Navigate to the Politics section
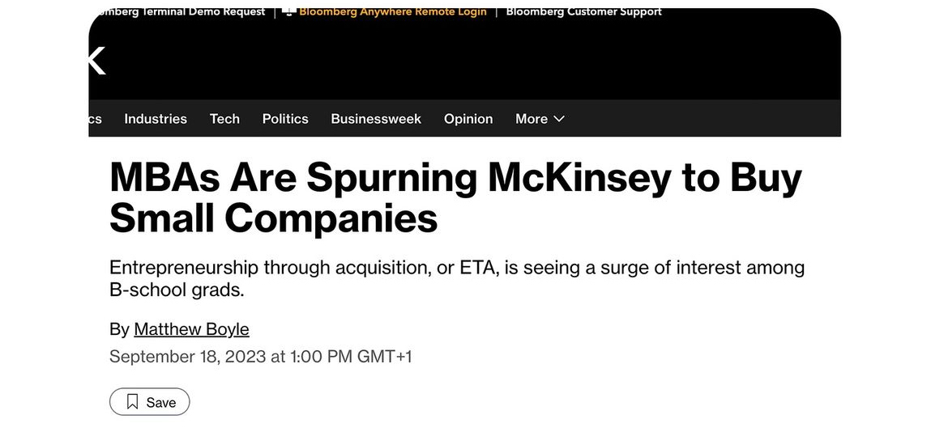 pos(285,119)
